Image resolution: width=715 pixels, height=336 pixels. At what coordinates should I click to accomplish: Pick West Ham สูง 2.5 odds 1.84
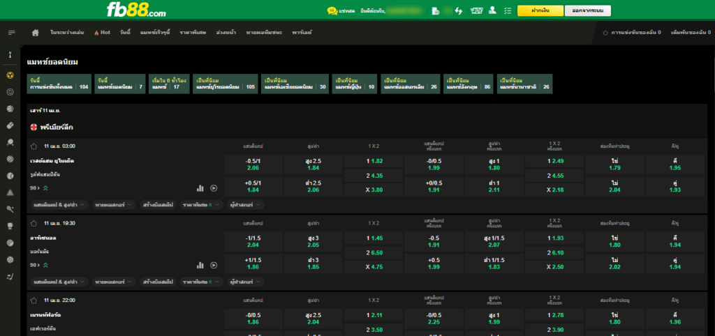313,165
